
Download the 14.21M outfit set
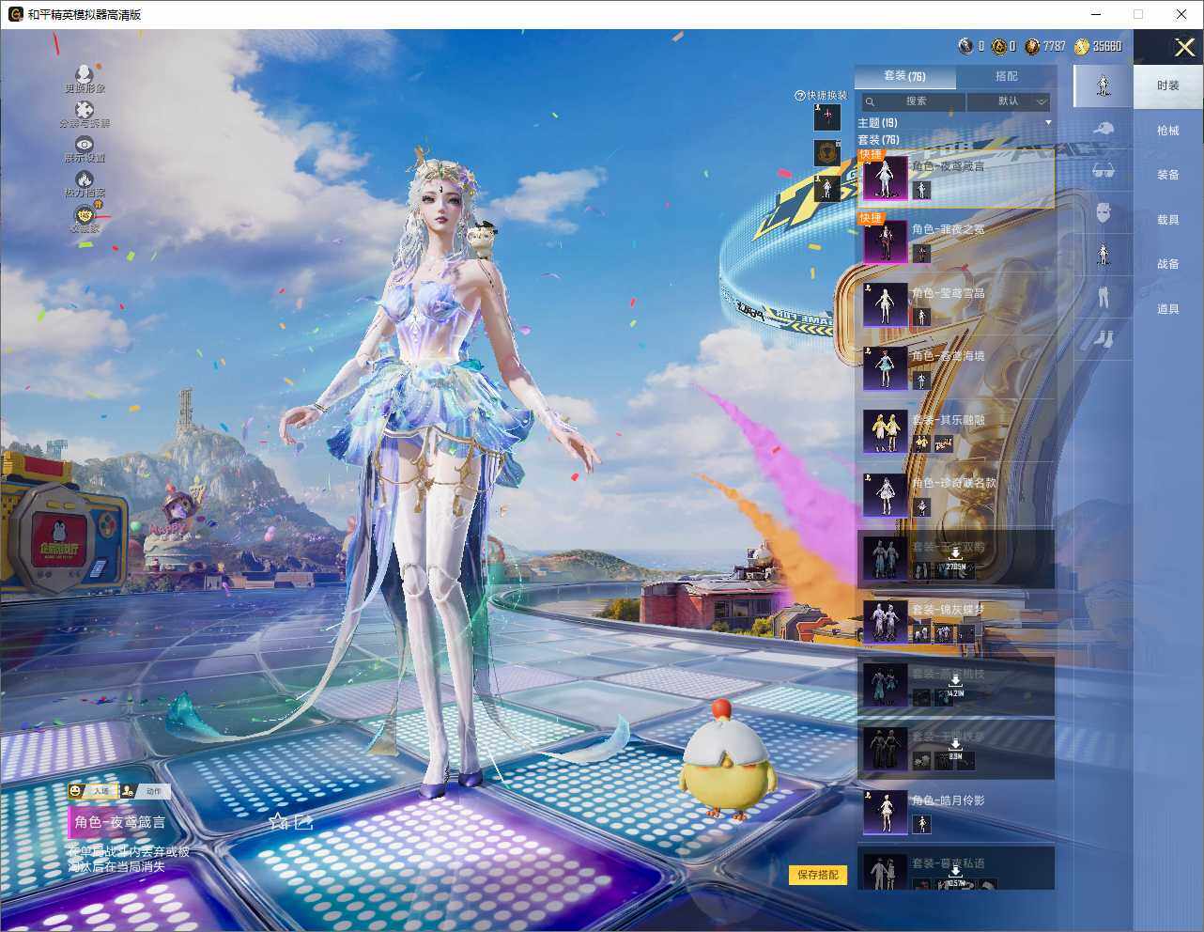pyautogui.click(x=955, y=687)
